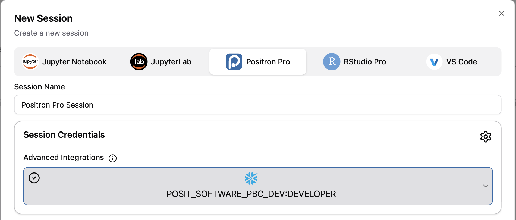Click the Advanced Integrations label text
The width and height of the screenshot is (516, 220).
[x=64, y=158]
